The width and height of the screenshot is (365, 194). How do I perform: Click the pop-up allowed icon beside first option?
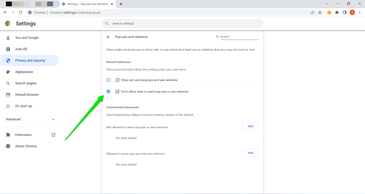point(117,80)
